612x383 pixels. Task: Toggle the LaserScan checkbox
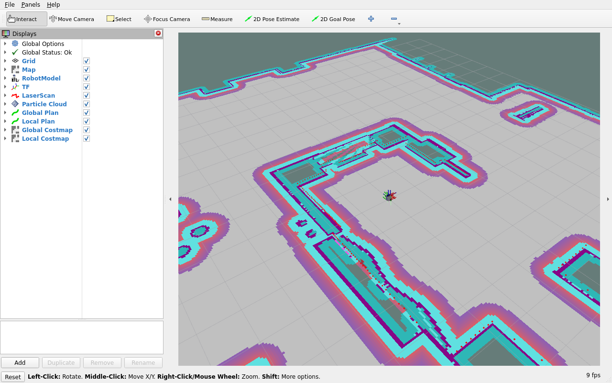[87, 95]
